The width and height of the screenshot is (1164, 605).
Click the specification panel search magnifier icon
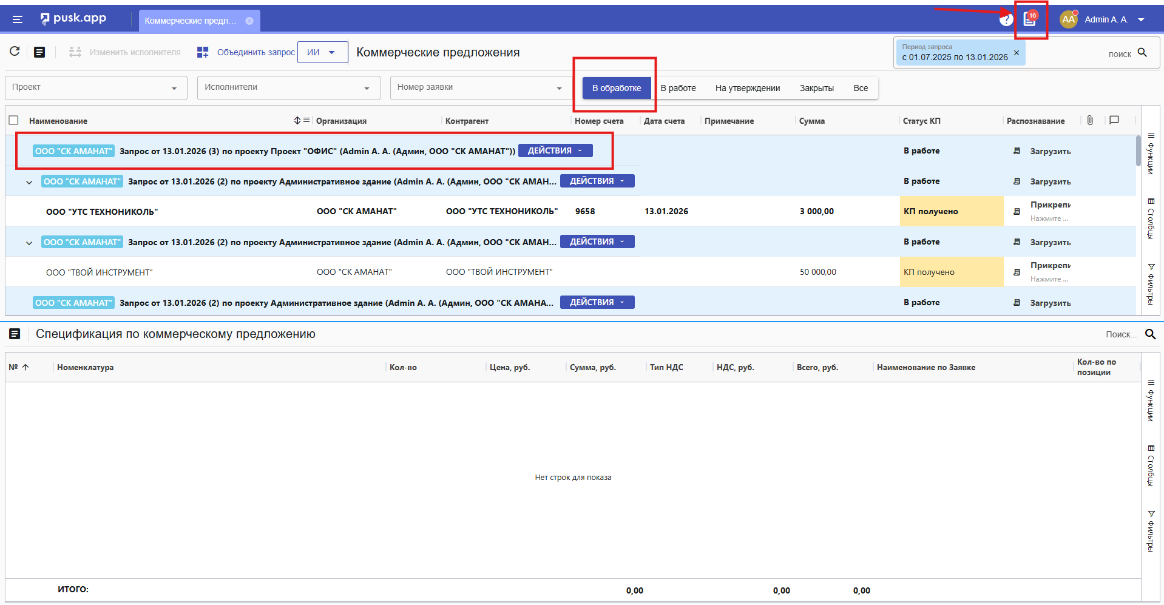tap(1150, 334)
